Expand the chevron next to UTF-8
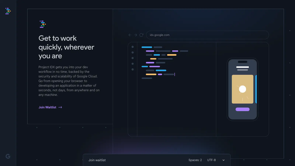The height and width of the screenshot is (166, 295). click(223, 160)
